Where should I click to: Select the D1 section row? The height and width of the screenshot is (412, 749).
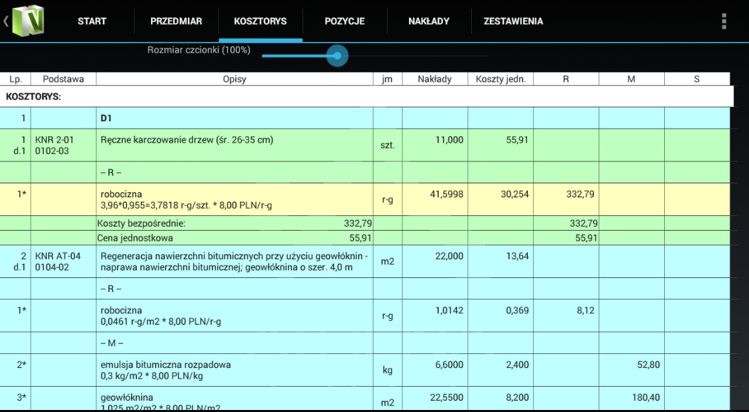(x=365, y=118)
